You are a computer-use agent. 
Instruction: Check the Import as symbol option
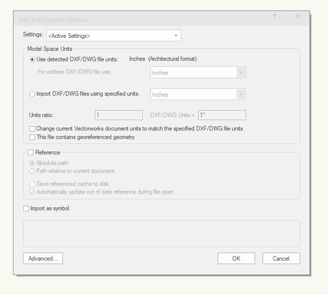point(26,209)
